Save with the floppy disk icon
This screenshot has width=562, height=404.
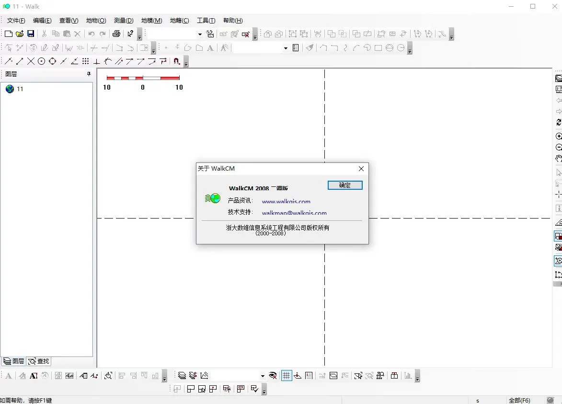(x=31, y=34)
